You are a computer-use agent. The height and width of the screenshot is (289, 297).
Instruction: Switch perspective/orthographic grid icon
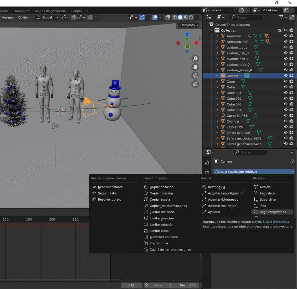[x=195, y=84]
